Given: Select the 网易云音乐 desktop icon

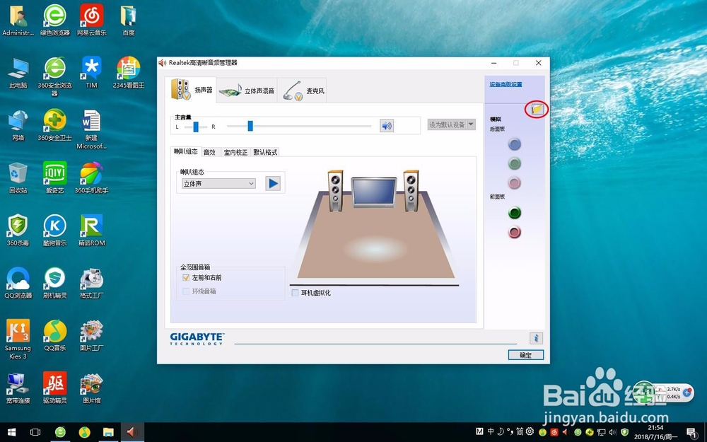Looking at the screenshot, I should pos(91,20).
